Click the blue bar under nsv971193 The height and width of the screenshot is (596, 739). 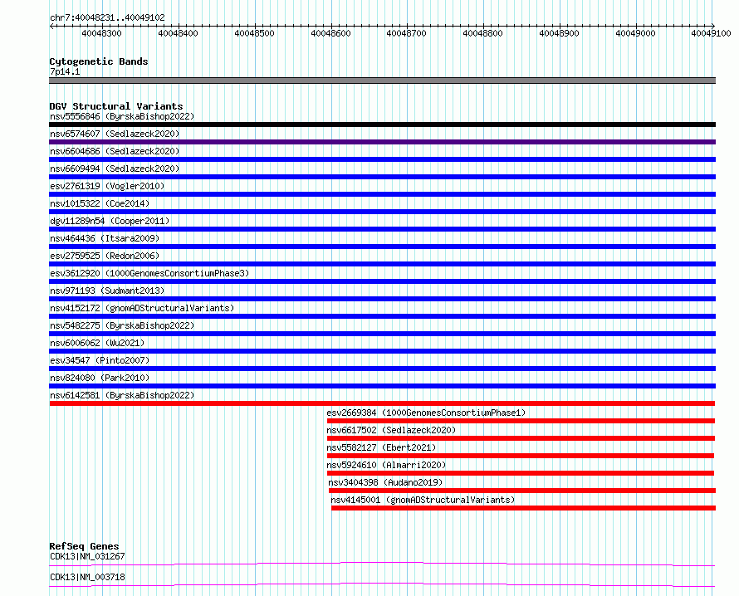click(382, 299)
